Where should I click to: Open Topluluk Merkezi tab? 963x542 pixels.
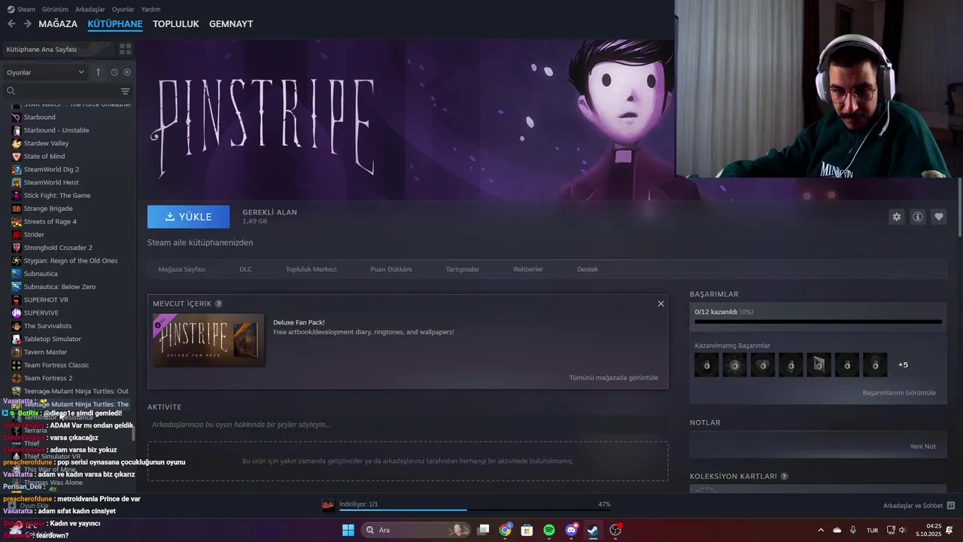coord(311,269)
